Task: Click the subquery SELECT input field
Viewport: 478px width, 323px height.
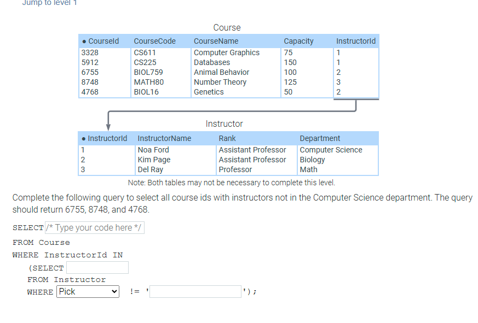Action: click(97, 268)
